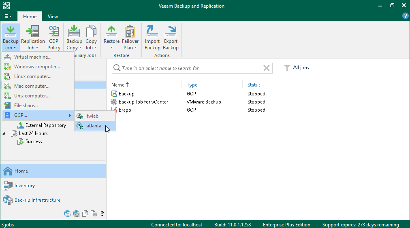Select atlanta in the GCP submenu
Image resolution: width=410 pixels, height=228 pixels.
95,126
